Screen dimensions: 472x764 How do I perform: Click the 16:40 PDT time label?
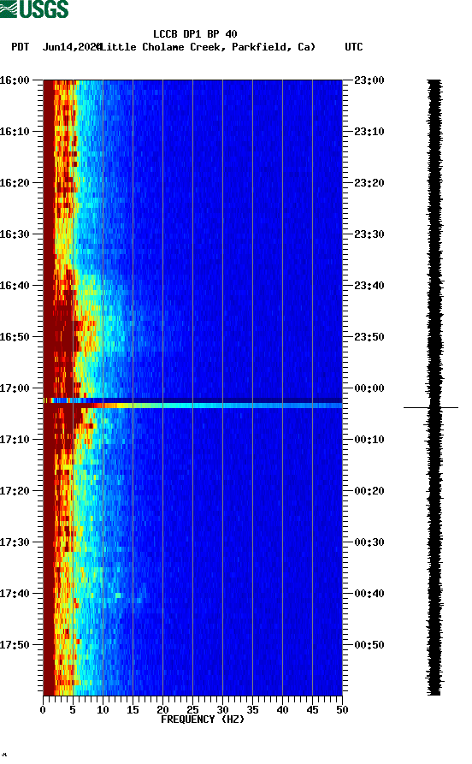[15, 286]
